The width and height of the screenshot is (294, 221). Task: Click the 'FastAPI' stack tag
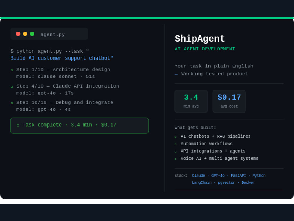click(x=238, y=176)
